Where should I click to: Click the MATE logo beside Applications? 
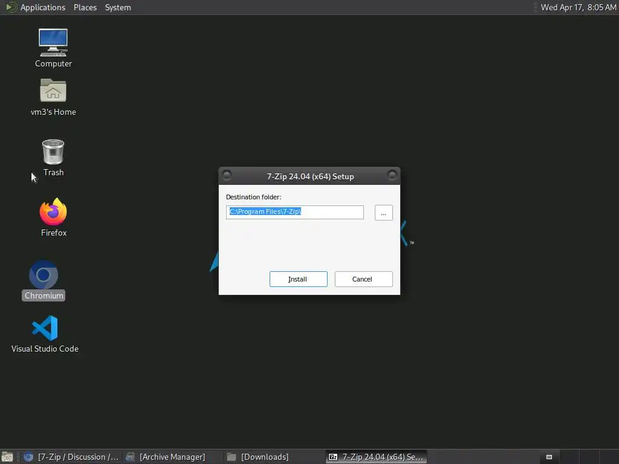click(11, 7)
